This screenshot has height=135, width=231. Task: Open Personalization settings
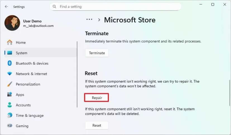pos(41,84)
